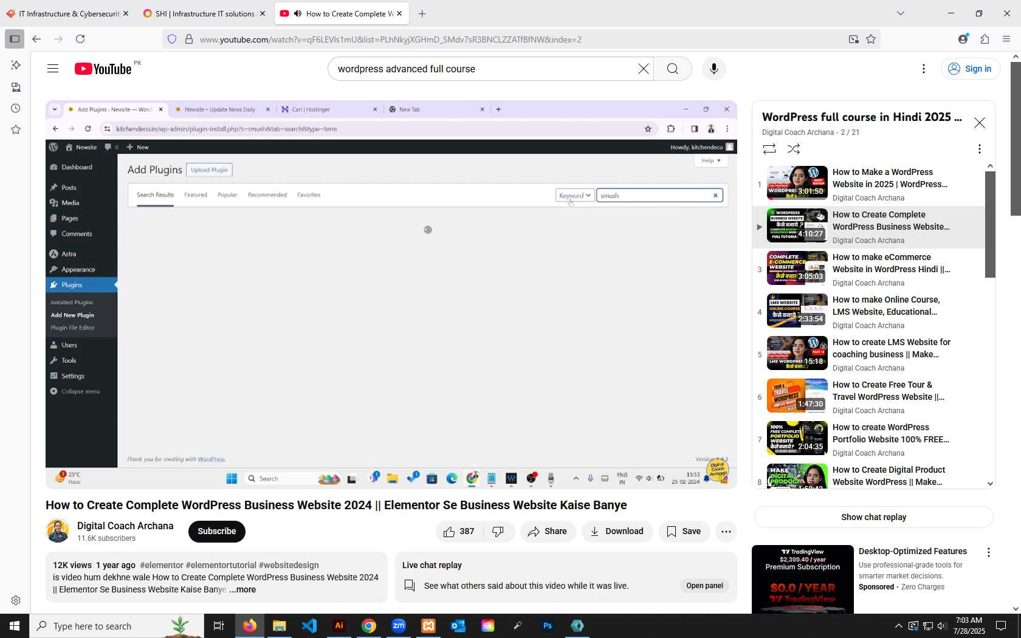Open Firefox extensions puzzle icon
The image size is (1021, 638).
click(x=985, y=39)
